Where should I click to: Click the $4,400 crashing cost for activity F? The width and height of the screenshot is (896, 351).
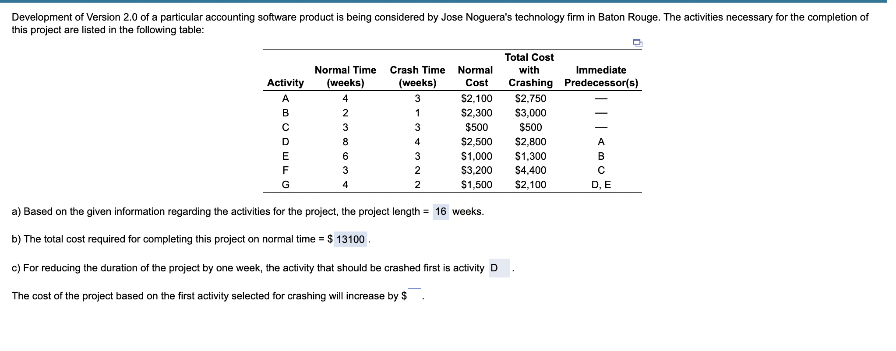click(530, 170)
